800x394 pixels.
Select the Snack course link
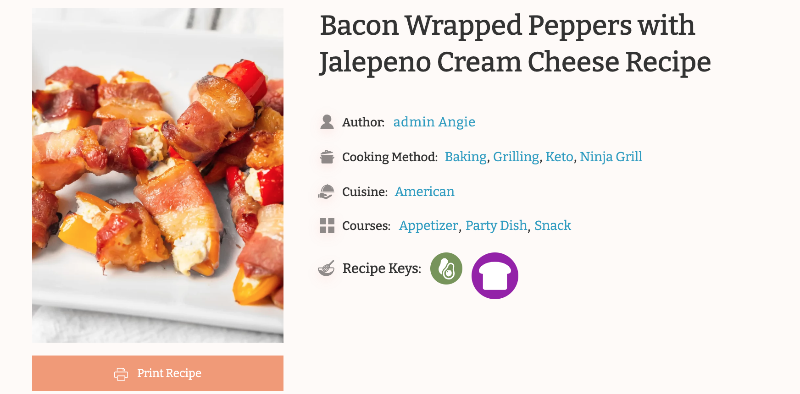click(x=552, y=225)
